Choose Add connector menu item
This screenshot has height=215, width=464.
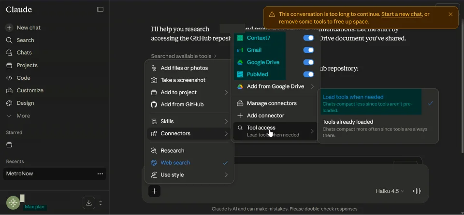(275, 115)
